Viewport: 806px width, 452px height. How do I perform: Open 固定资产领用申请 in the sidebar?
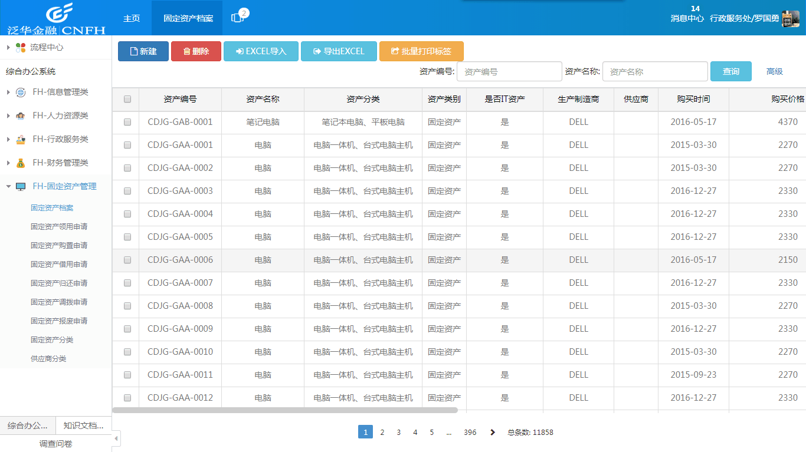click(59, 226)
